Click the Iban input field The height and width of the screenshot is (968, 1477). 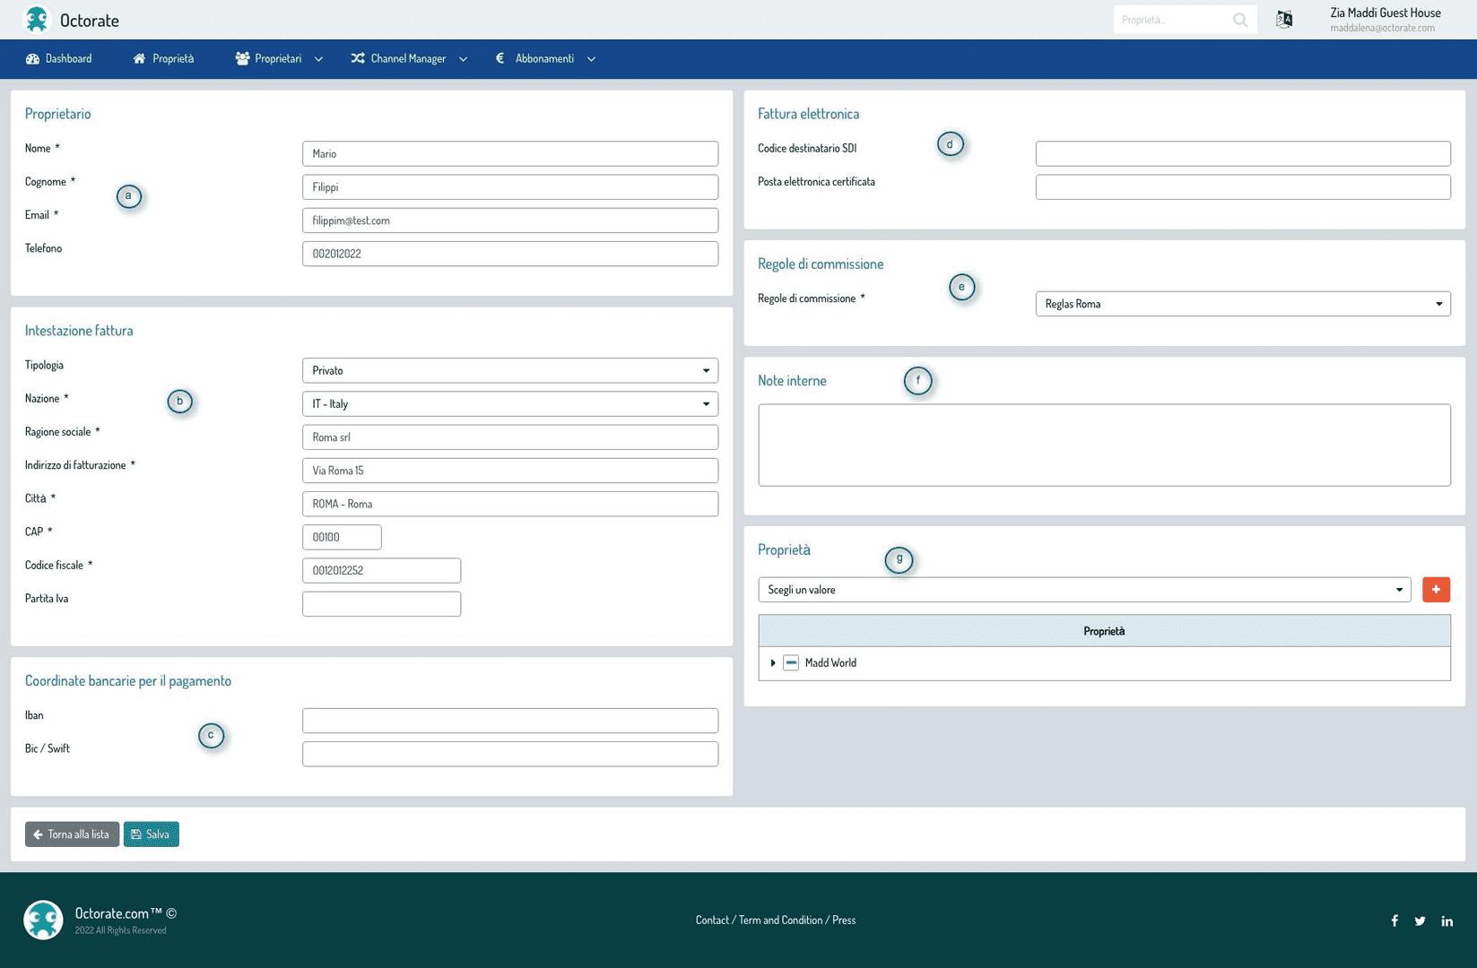click(509, 721)
